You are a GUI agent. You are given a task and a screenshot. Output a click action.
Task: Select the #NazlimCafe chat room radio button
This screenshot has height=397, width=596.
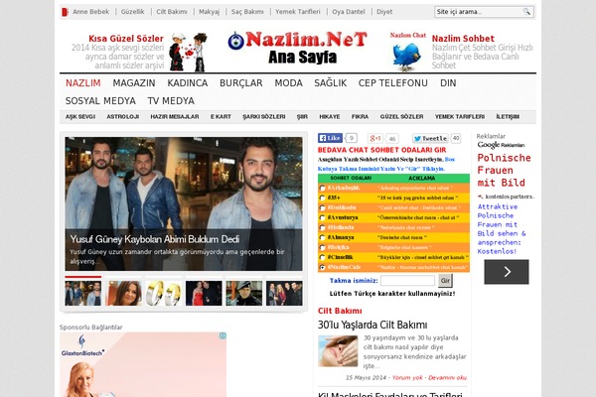pyautogui.click(x=322, y=267)
